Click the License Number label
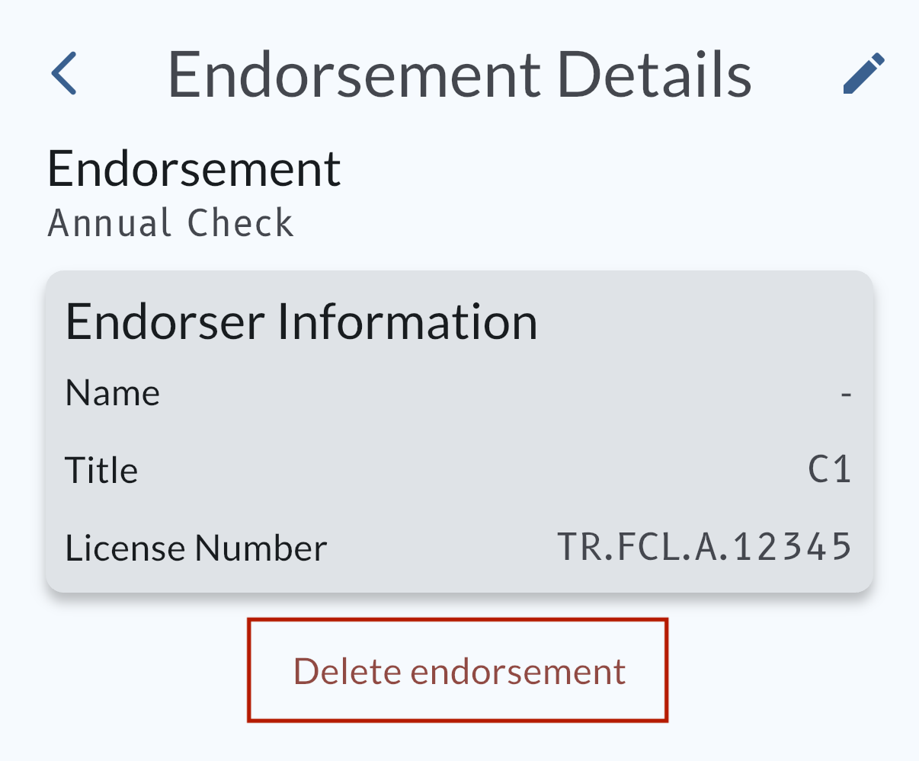Viewport: 919px width, 761px height. coord(196,548)
